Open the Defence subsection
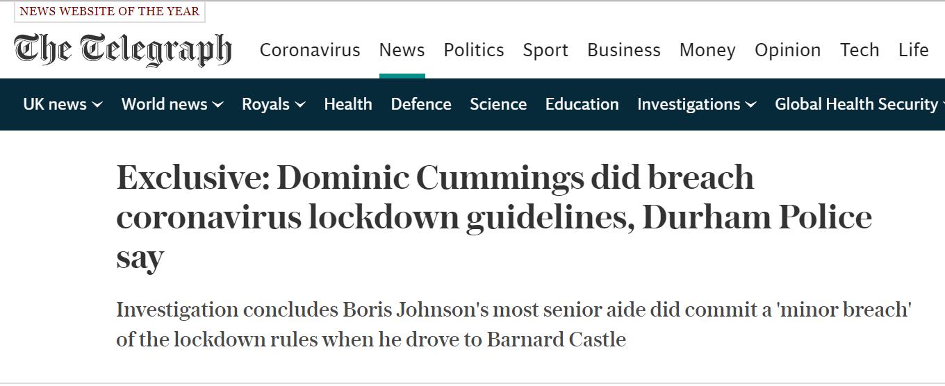Image resolution: width=945 pixels, height=386 pixels. 421,104
